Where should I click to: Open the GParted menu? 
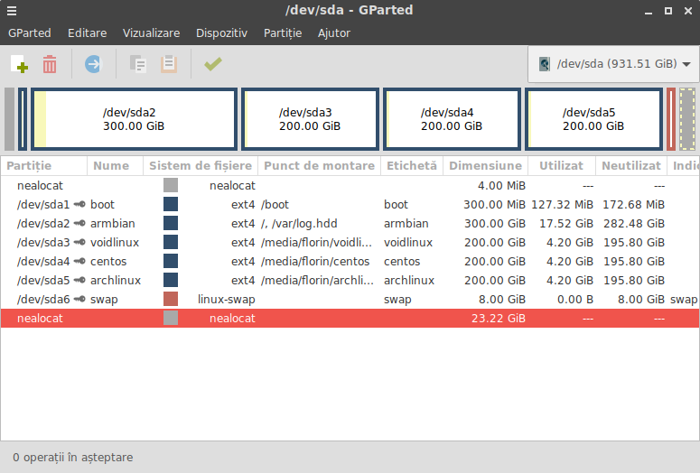[30, 33]
